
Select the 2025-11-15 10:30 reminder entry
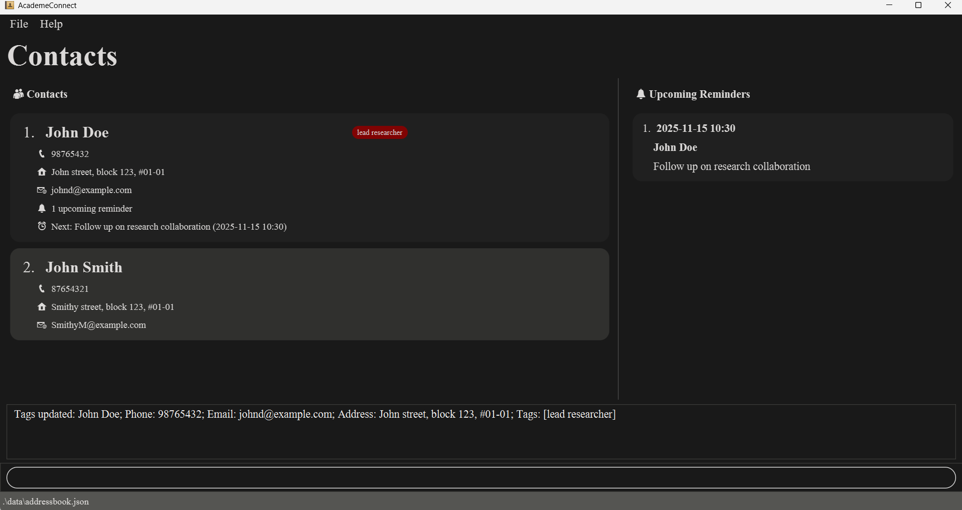pyautogui.click(x=696, y=128)
